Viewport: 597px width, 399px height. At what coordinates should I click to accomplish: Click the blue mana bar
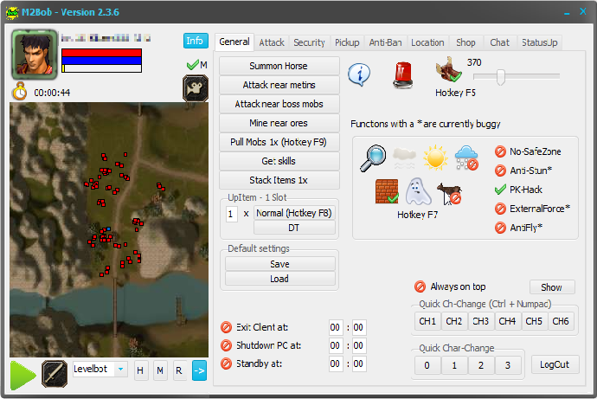101,61
